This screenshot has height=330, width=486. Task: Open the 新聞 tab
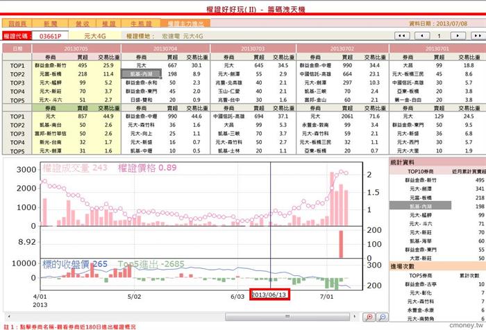(50, 24)
